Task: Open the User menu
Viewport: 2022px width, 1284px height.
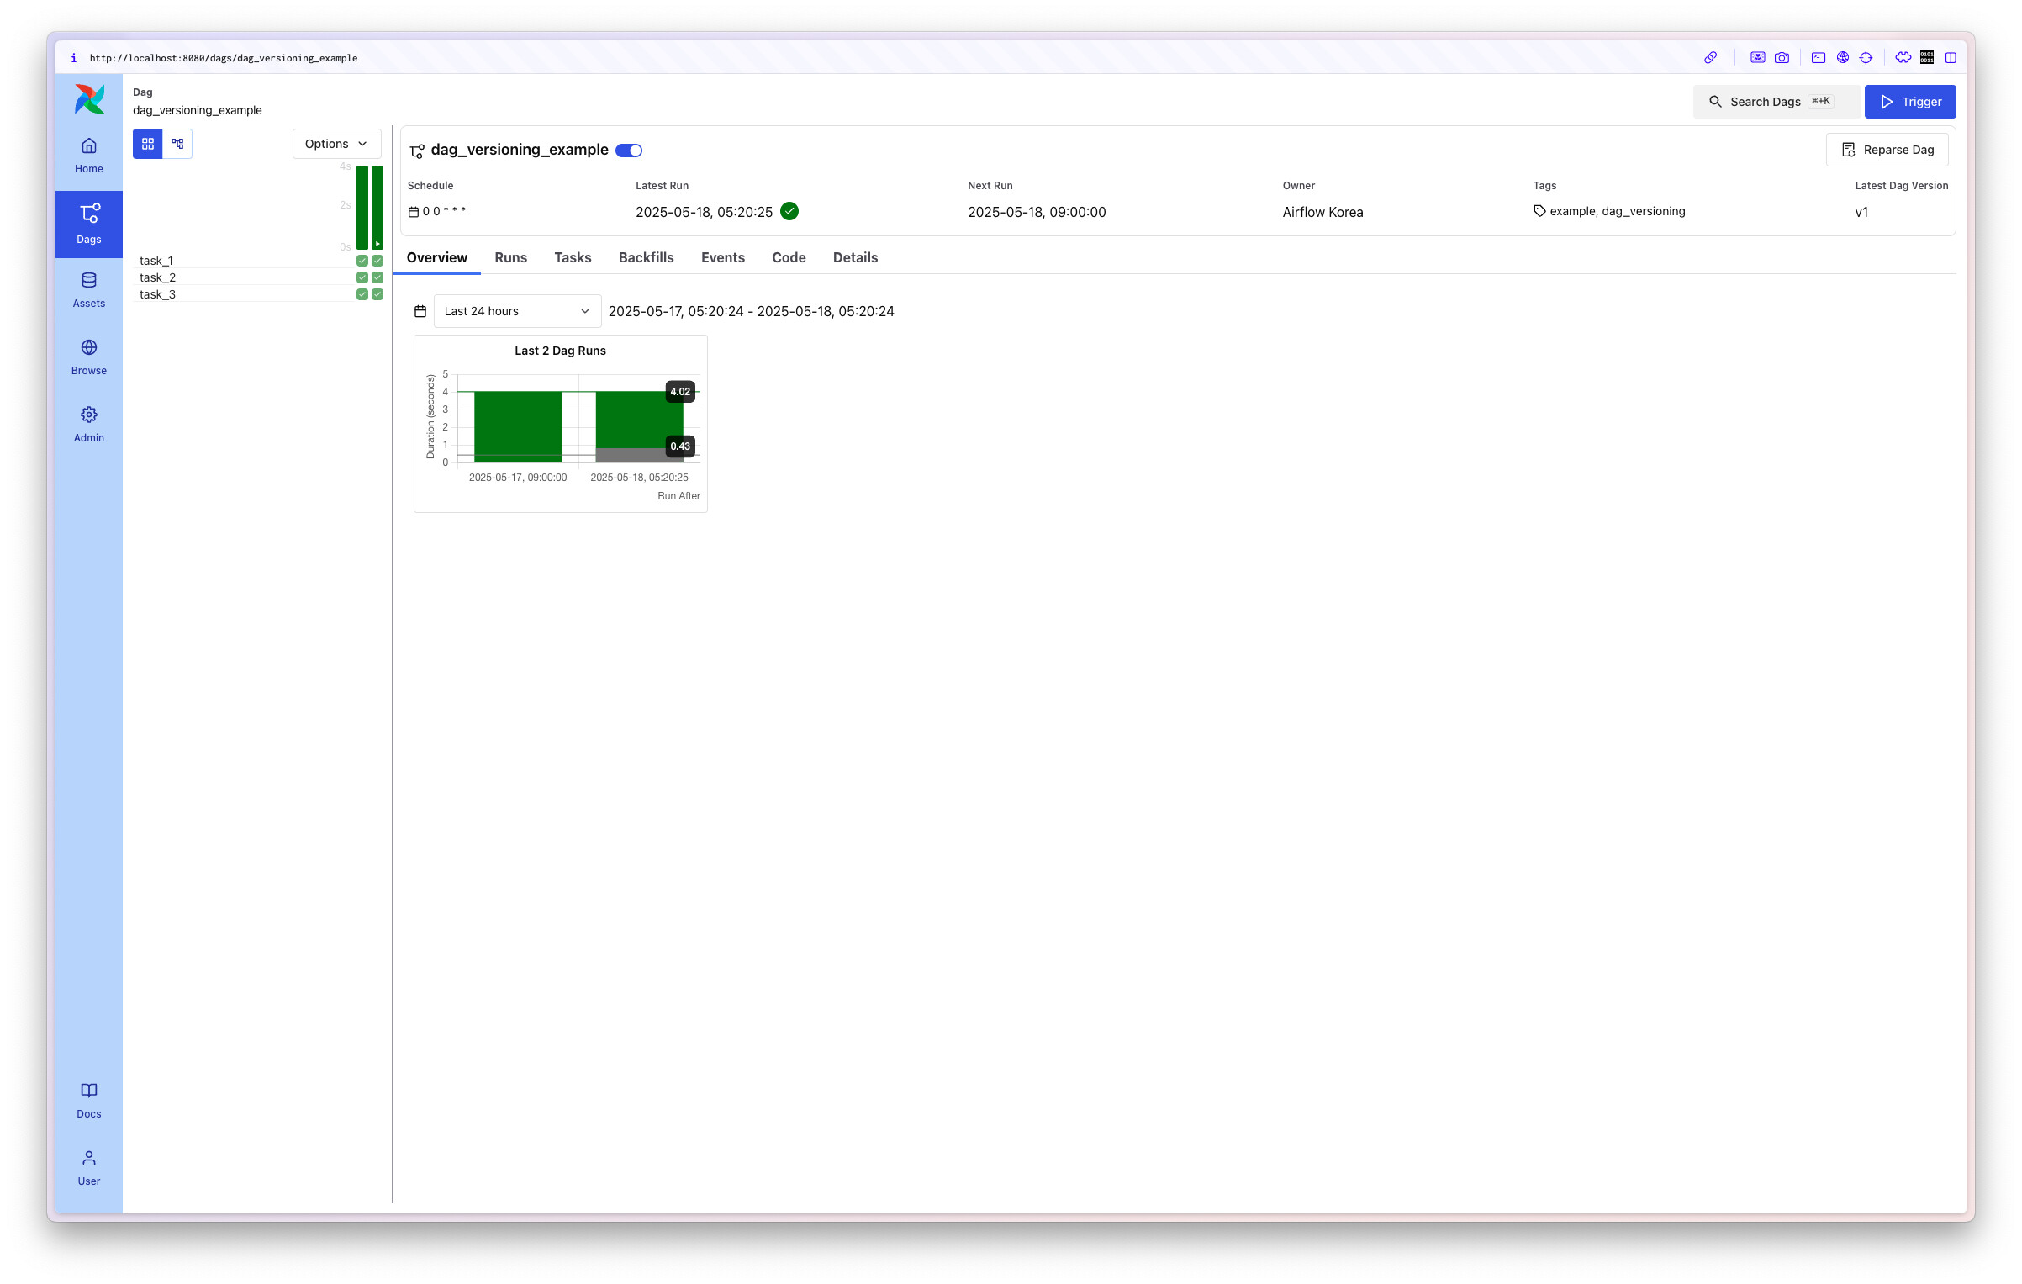Action: coord(88,1168)
